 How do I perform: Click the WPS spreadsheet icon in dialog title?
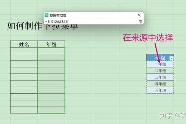tap(46, 15)
